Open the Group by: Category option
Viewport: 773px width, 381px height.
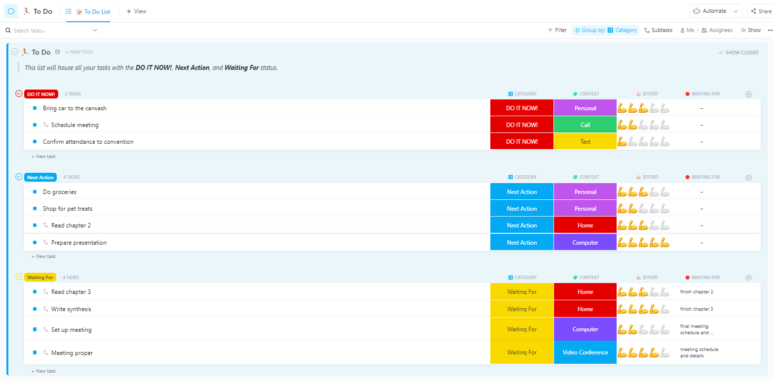(x=605, y=30)
